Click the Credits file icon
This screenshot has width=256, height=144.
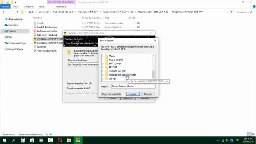pyautogui.click(x=35, y=23)
